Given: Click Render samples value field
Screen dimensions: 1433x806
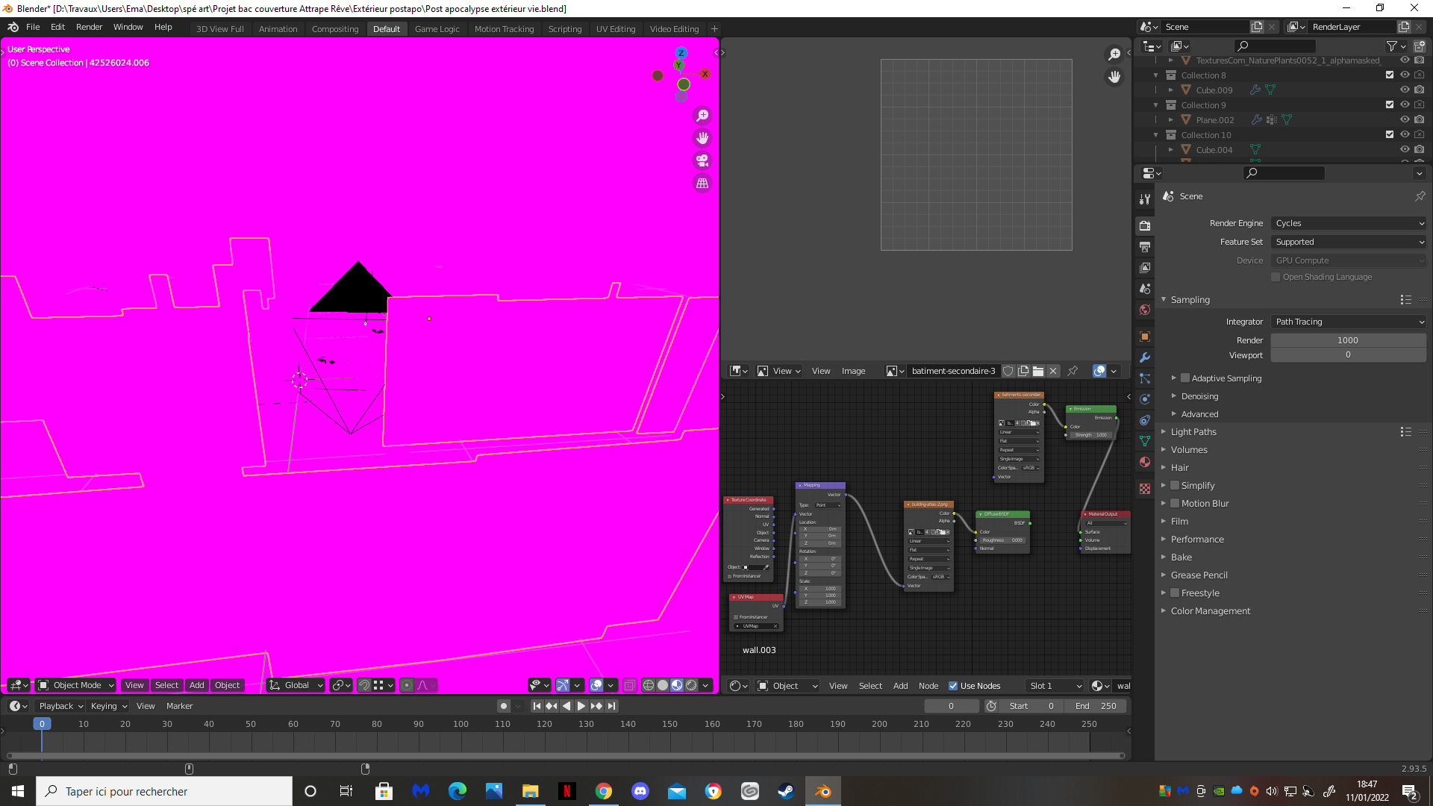Looking at the screenshot, I should [1348, 340].
